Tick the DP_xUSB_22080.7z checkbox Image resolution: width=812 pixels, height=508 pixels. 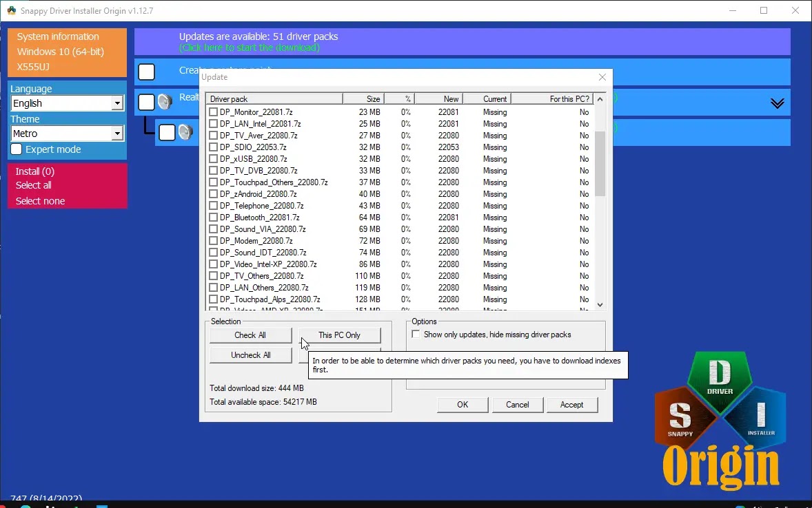pyautogui.click(x=213, y=159)
